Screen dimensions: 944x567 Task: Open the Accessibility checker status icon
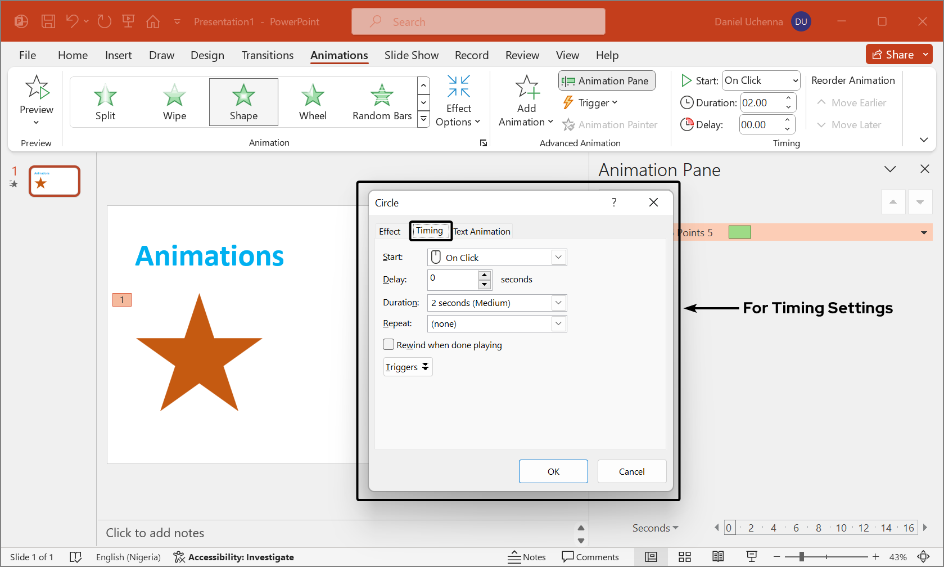point(179,557)
